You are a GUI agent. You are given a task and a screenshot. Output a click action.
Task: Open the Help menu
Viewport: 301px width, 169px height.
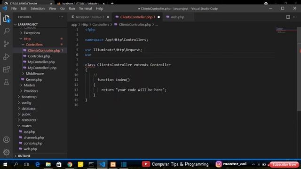[x=99, y=8]
